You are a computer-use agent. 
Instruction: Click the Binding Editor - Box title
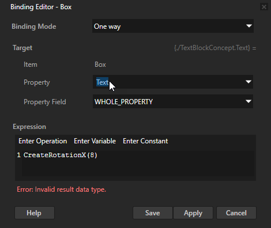(x=41, y=7)
